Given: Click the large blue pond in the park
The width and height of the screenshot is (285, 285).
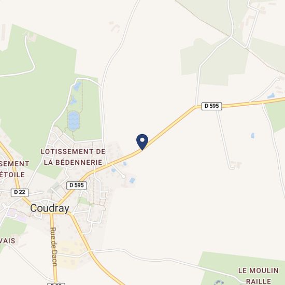Looking at the screenshot, I should click(74, 121).
